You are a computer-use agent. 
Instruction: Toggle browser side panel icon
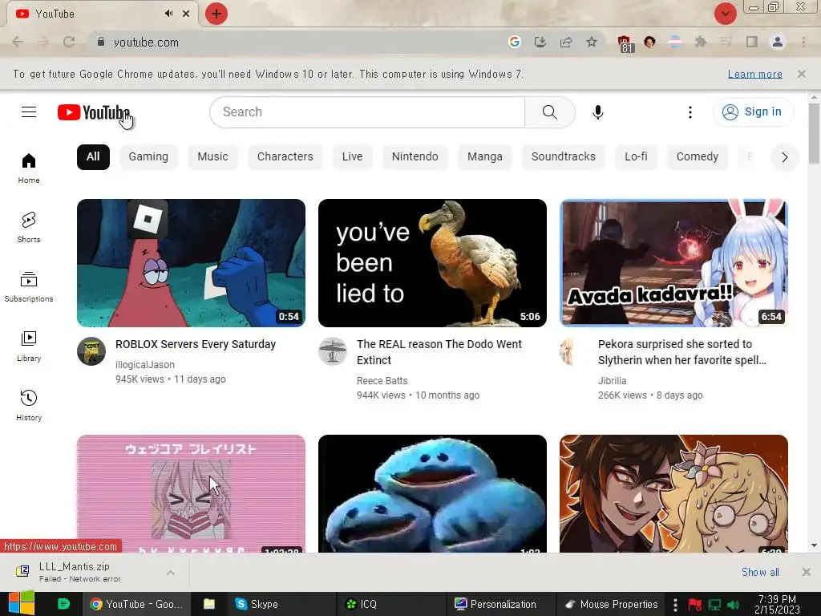(x=751, y=42)
